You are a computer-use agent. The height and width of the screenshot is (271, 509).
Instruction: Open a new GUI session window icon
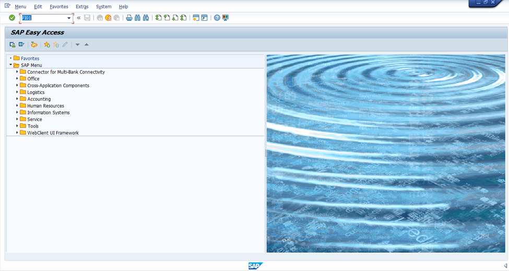(196, 18)
